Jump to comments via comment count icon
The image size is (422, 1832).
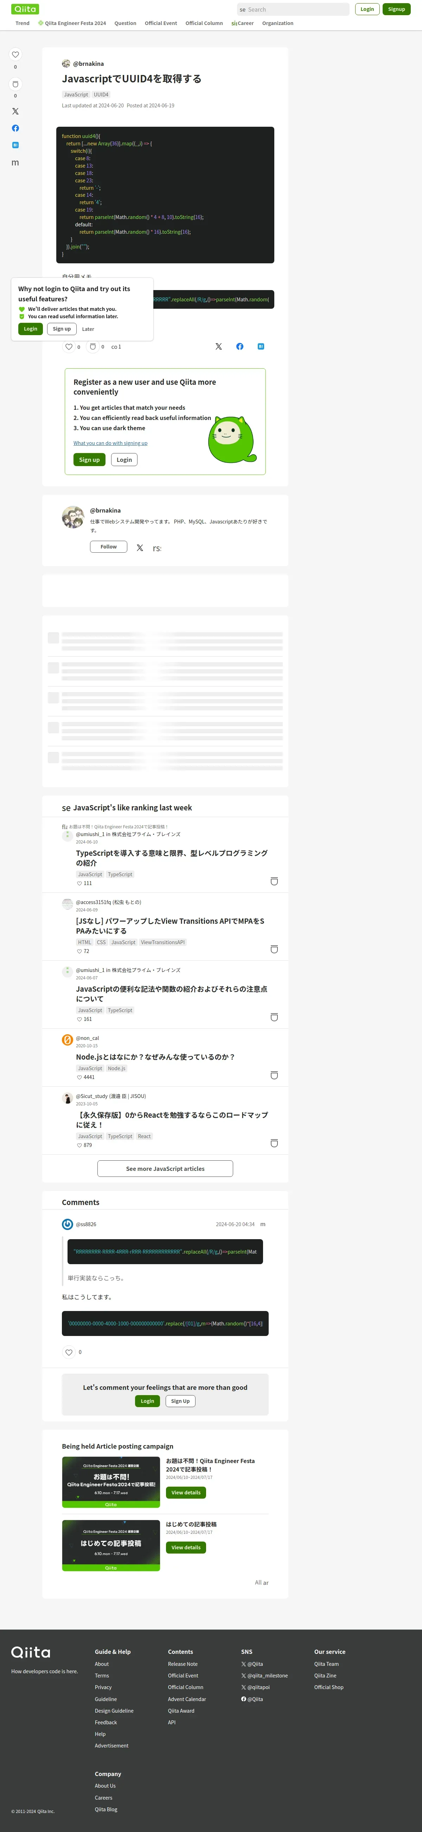tap(116, 347)
